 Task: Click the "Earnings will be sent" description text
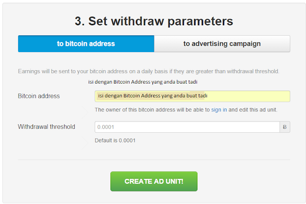coord(148,71)
